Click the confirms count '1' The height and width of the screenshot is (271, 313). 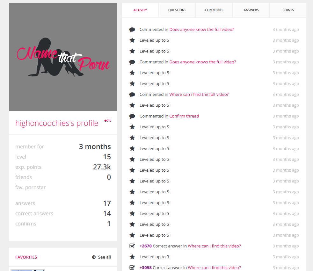(109, 224)
